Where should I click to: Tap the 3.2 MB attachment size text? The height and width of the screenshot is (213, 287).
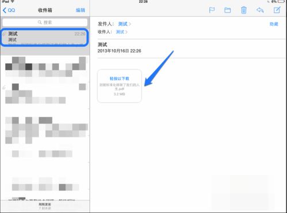pyautogui.click(x=119, y=94)
